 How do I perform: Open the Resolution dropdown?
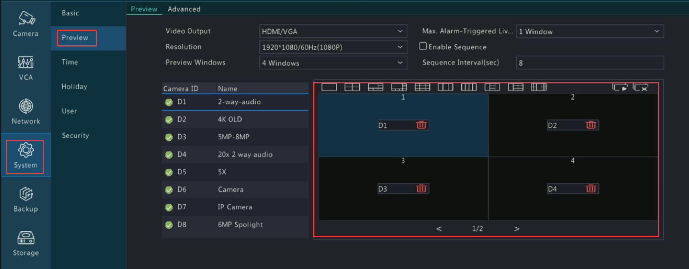[x=332, y=47]
